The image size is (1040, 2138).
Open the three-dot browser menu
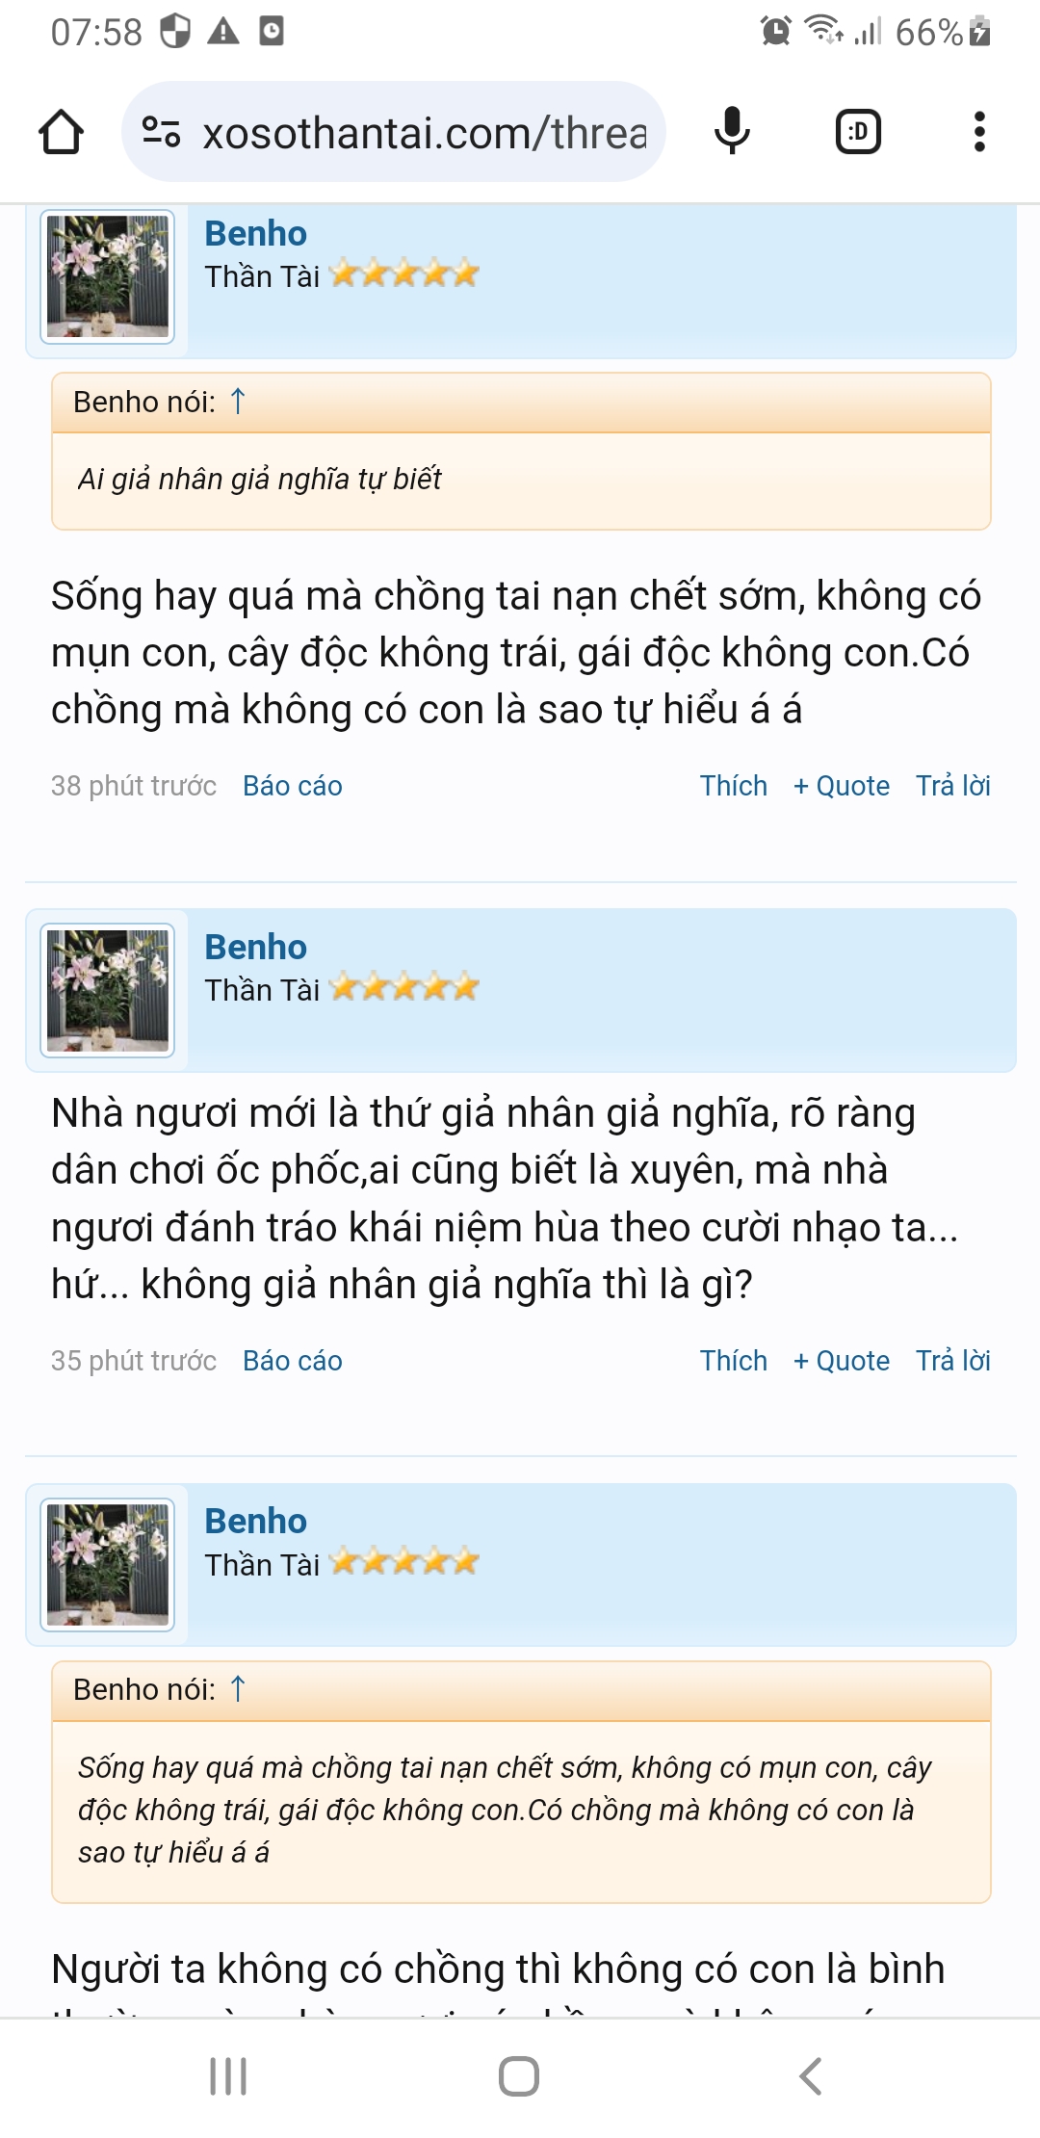pyautogui.click(x=979, y=132)
